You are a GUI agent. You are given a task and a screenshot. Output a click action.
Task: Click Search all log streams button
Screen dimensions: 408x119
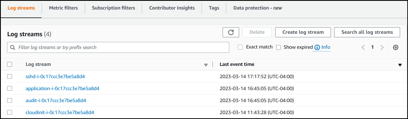pos(367,32)
